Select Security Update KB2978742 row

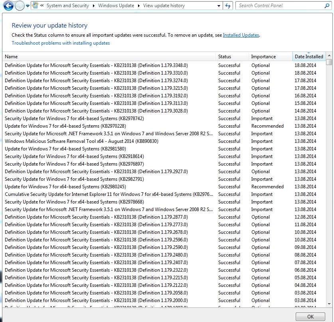(x=164, y=119)
